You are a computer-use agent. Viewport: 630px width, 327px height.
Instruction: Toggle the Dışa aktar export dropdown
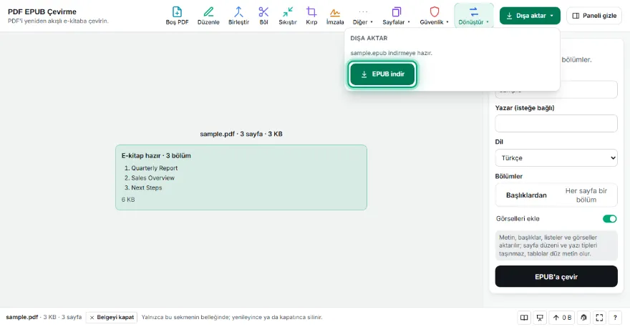pos(530,16)
